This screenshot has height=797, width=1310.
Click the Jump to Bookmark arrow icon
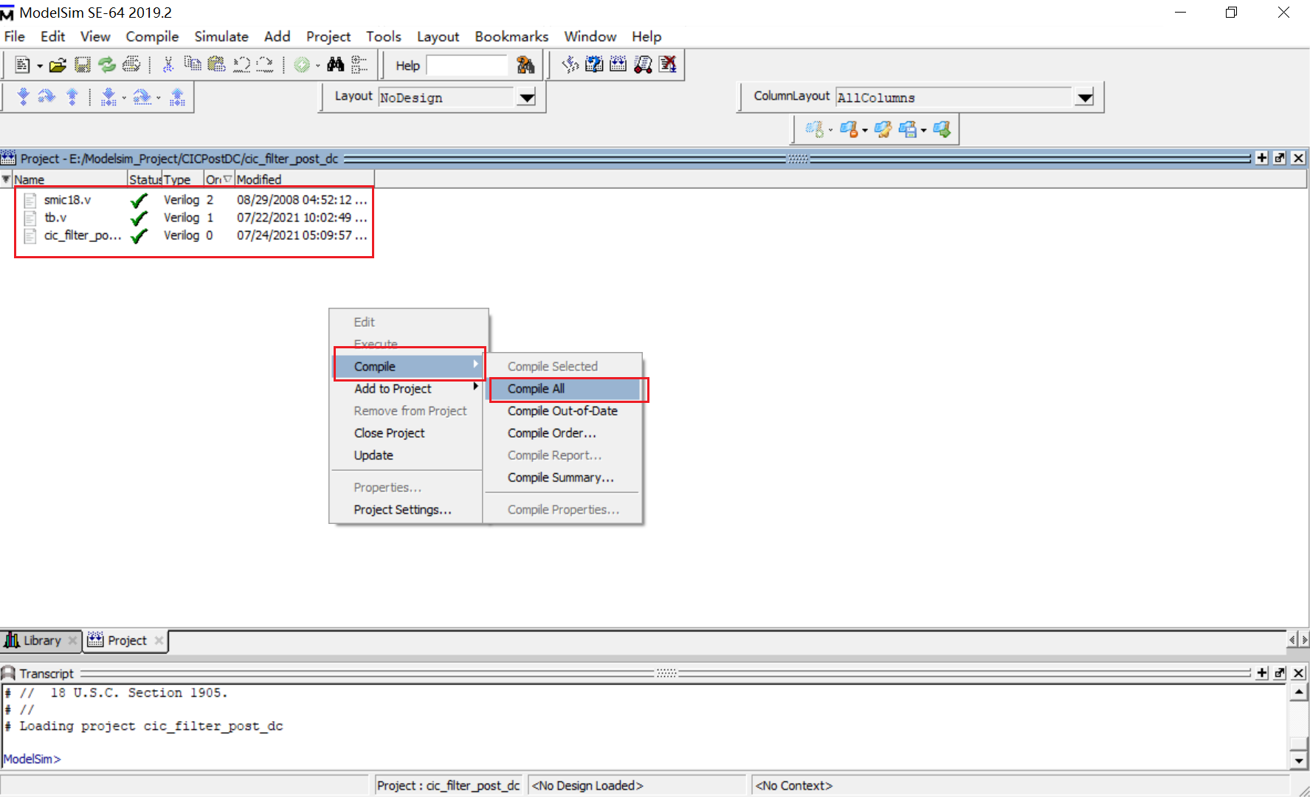(x=942, y=129)
